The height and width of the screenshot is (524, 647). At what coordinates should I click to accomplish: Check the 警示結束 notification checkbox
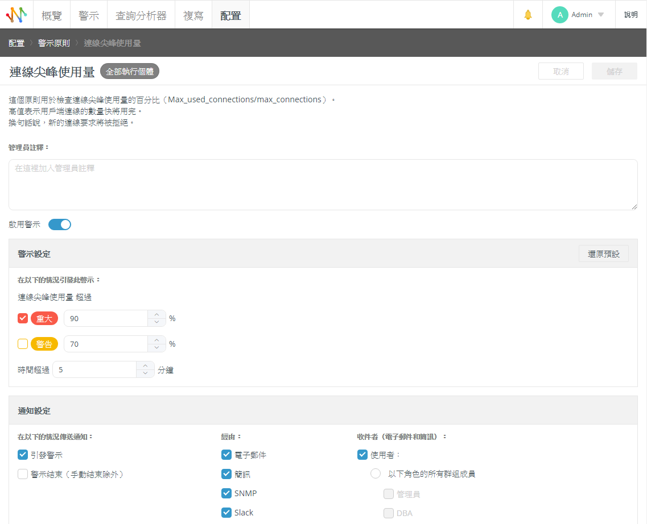click(23, 474)
